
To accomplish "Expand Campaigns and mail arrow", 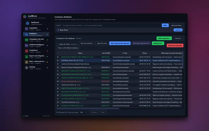I will [x=48, y=40].
